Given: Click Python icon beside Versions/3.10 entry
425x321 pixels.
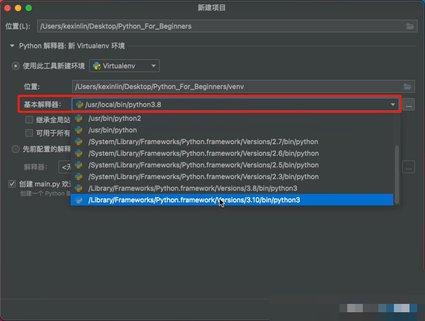Looking at the screenshot, I should 79,200.
